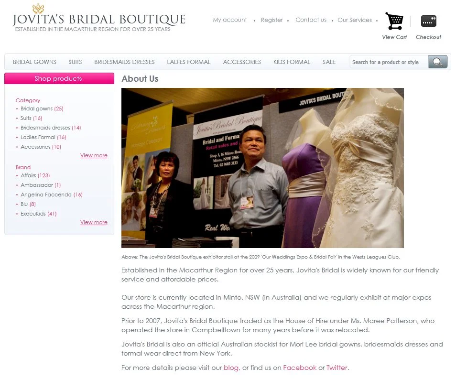The height and width of the screenshot is (379, 456).
Task: Open My account page
Action: point(230,20)
